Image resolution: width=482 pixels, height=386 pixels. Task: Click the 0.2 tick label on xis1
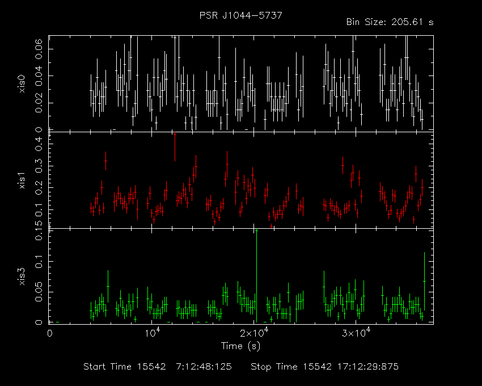coord(39,187)
